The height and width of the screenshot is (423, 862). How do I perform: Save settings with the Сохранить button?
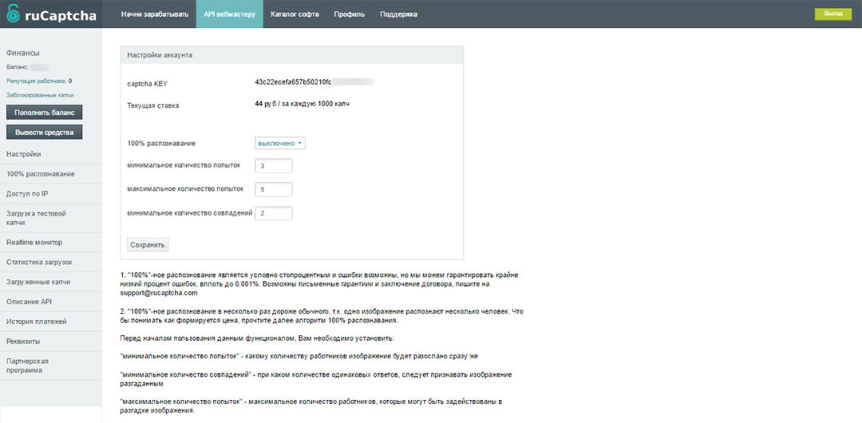(147, 244)
